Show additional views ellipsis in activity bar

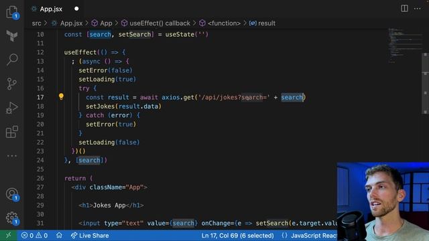click(x=12, y=156)
